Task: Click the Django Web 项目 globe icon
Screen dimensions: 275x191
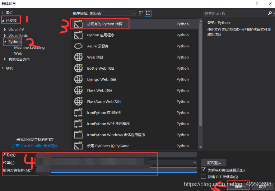Action: pyautogui.click(x=78, y=79)
